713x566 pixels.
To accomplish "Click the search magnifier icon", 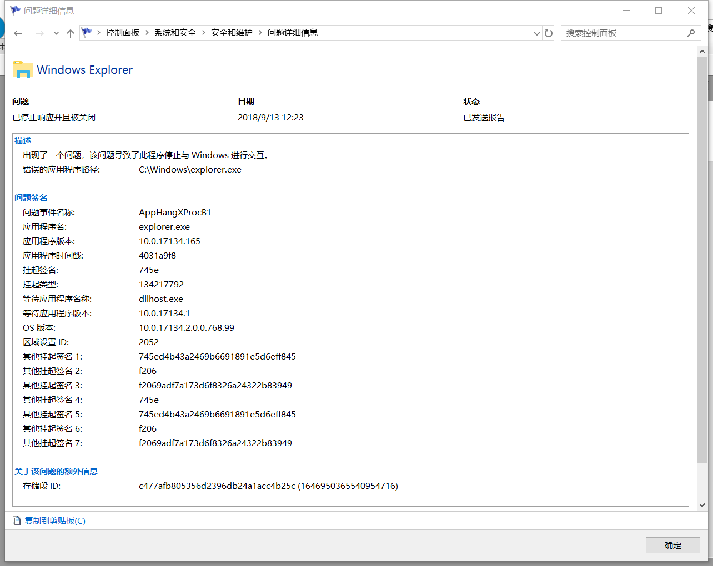I will coord(691,33).
